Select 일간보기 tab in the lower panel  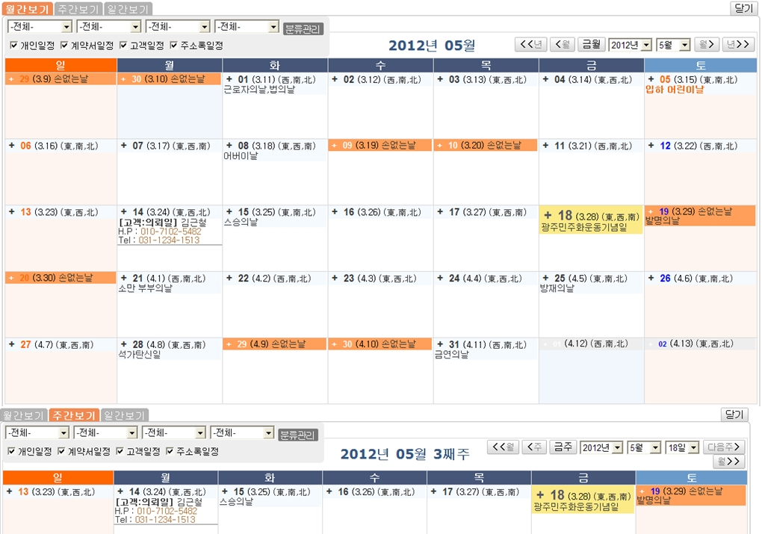pyautogui.click(x=125, y=415)
